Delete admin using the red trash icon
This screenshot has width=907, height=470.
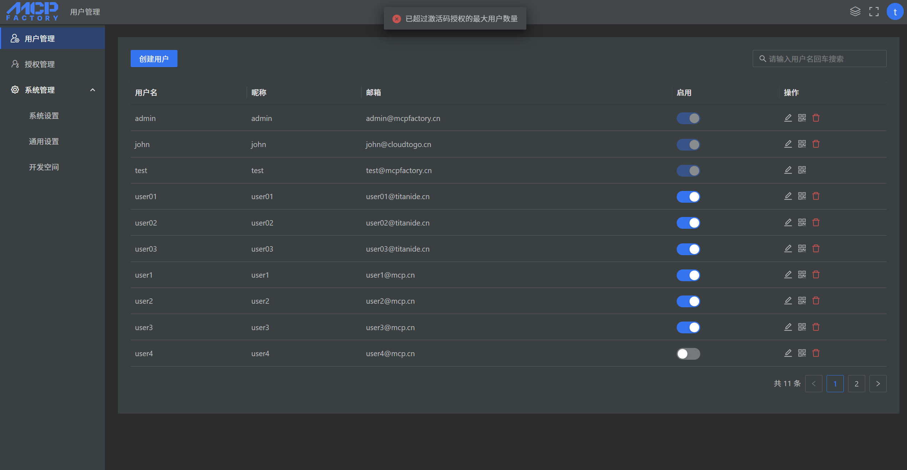click(816, 118)
